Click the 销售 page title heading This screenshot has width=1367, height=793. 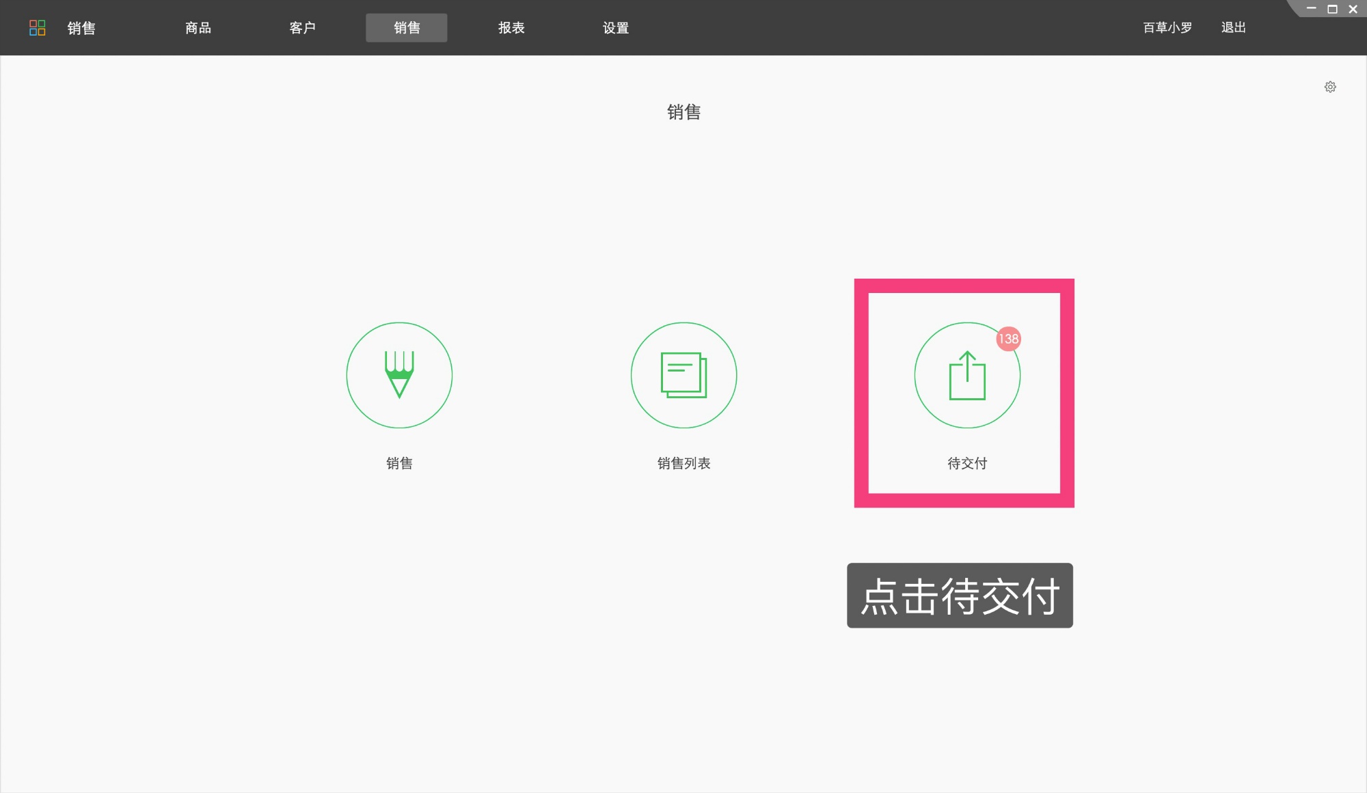point(683,112)
